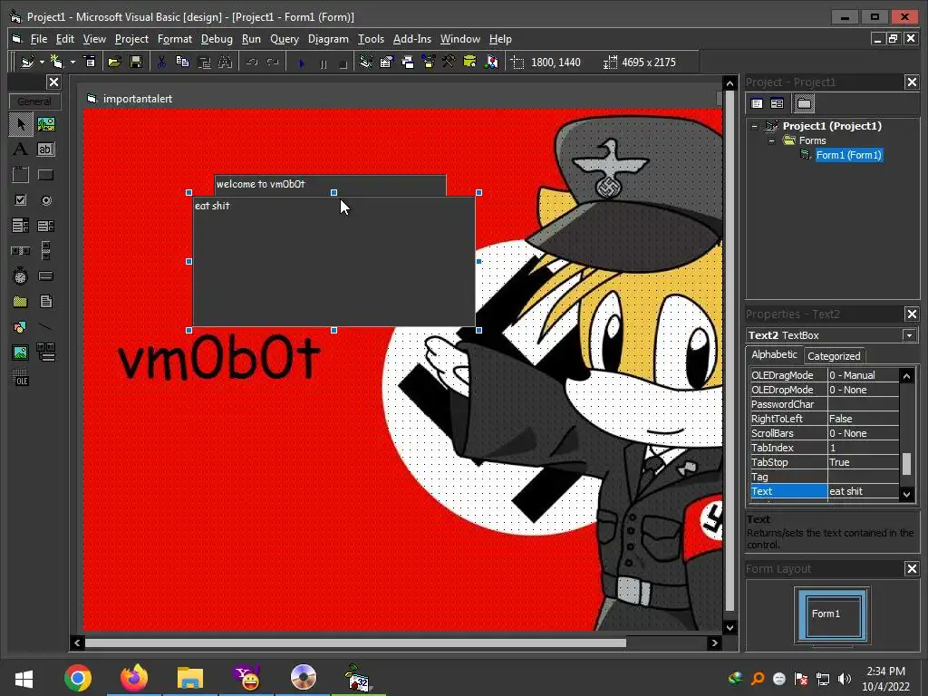
Task: Toggle Folders in Project Explorer
Action: [804, 103]
